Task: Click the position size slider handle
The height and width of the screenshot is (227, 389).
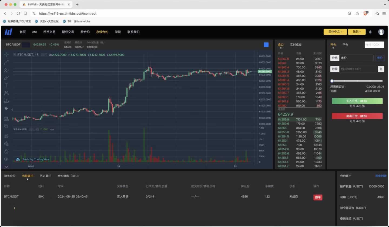Action: click(x=332, y=81)
